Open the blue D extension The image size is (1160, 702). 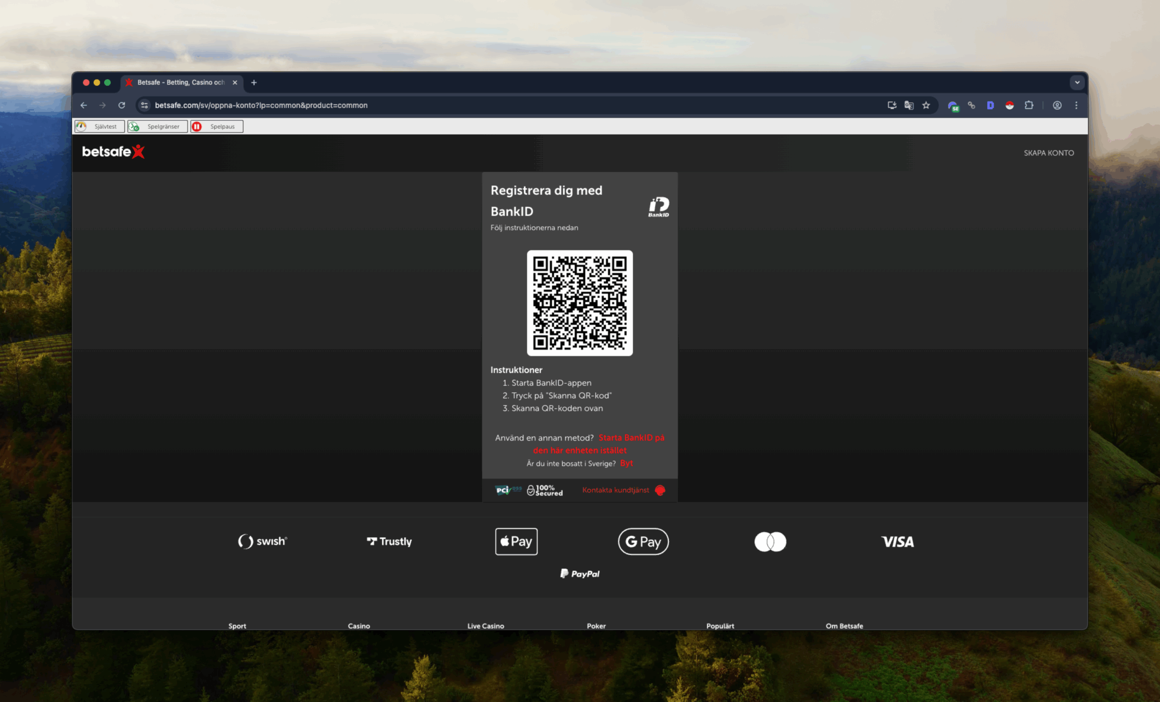[990, 106]
